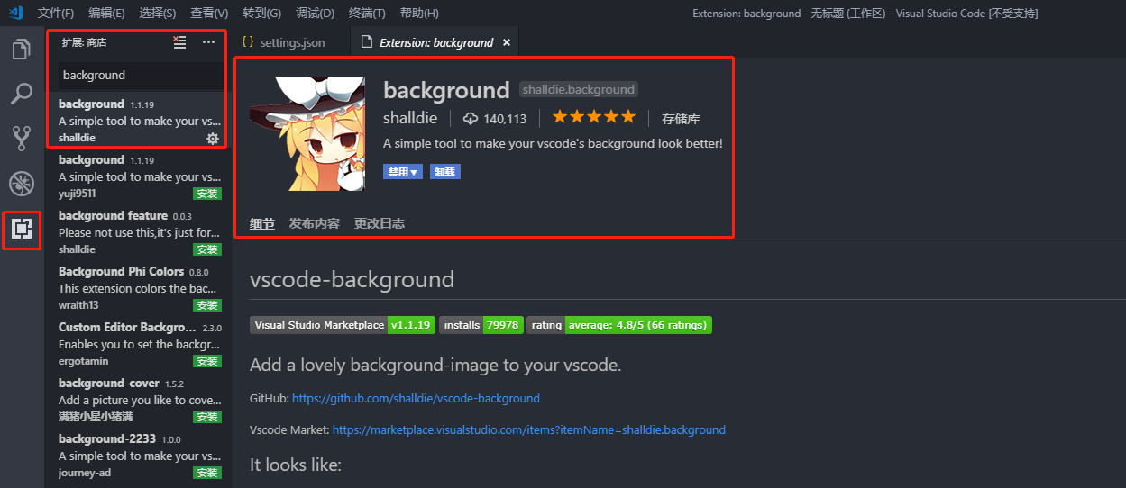1126x488 pixels.
Task: Click the Visual Studio Marketplace v1.1.19 badge
Action: point(343,325)
